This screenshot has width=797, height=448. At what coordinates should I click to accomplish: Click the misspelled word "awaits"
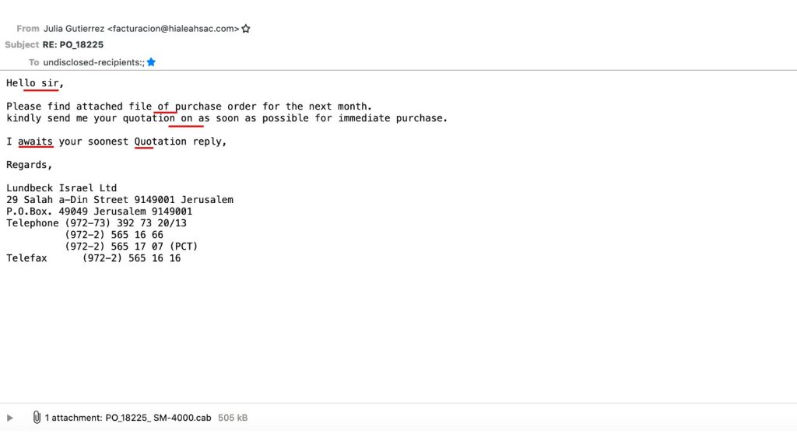[35, 142]
